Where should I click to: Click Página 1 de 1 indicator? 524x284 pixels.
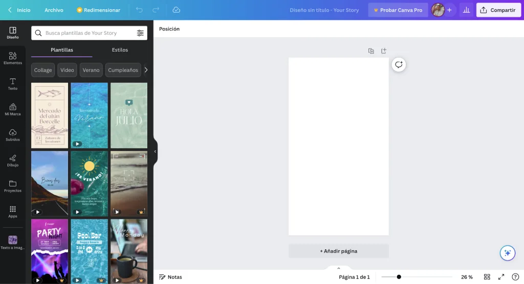[x=354, y=277]
